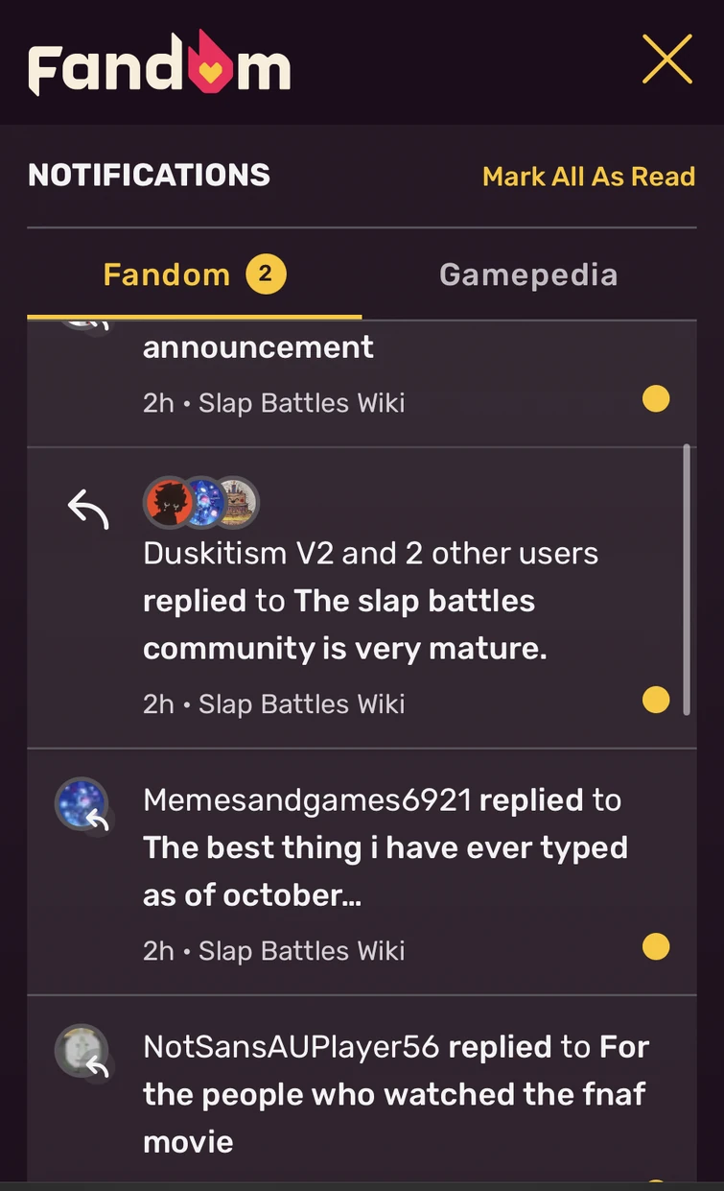Select Memesandgames6921's profile avatar
Screen dimensions: 724x1191
coord(82,804)
